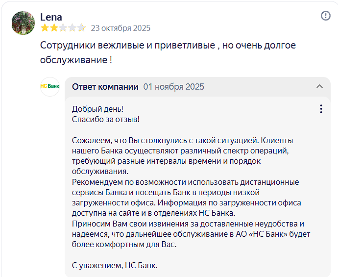This screenshot has height=277, width=338.
Task: Click the paragraph starting with "Сожалеем"
Action: 189,156
